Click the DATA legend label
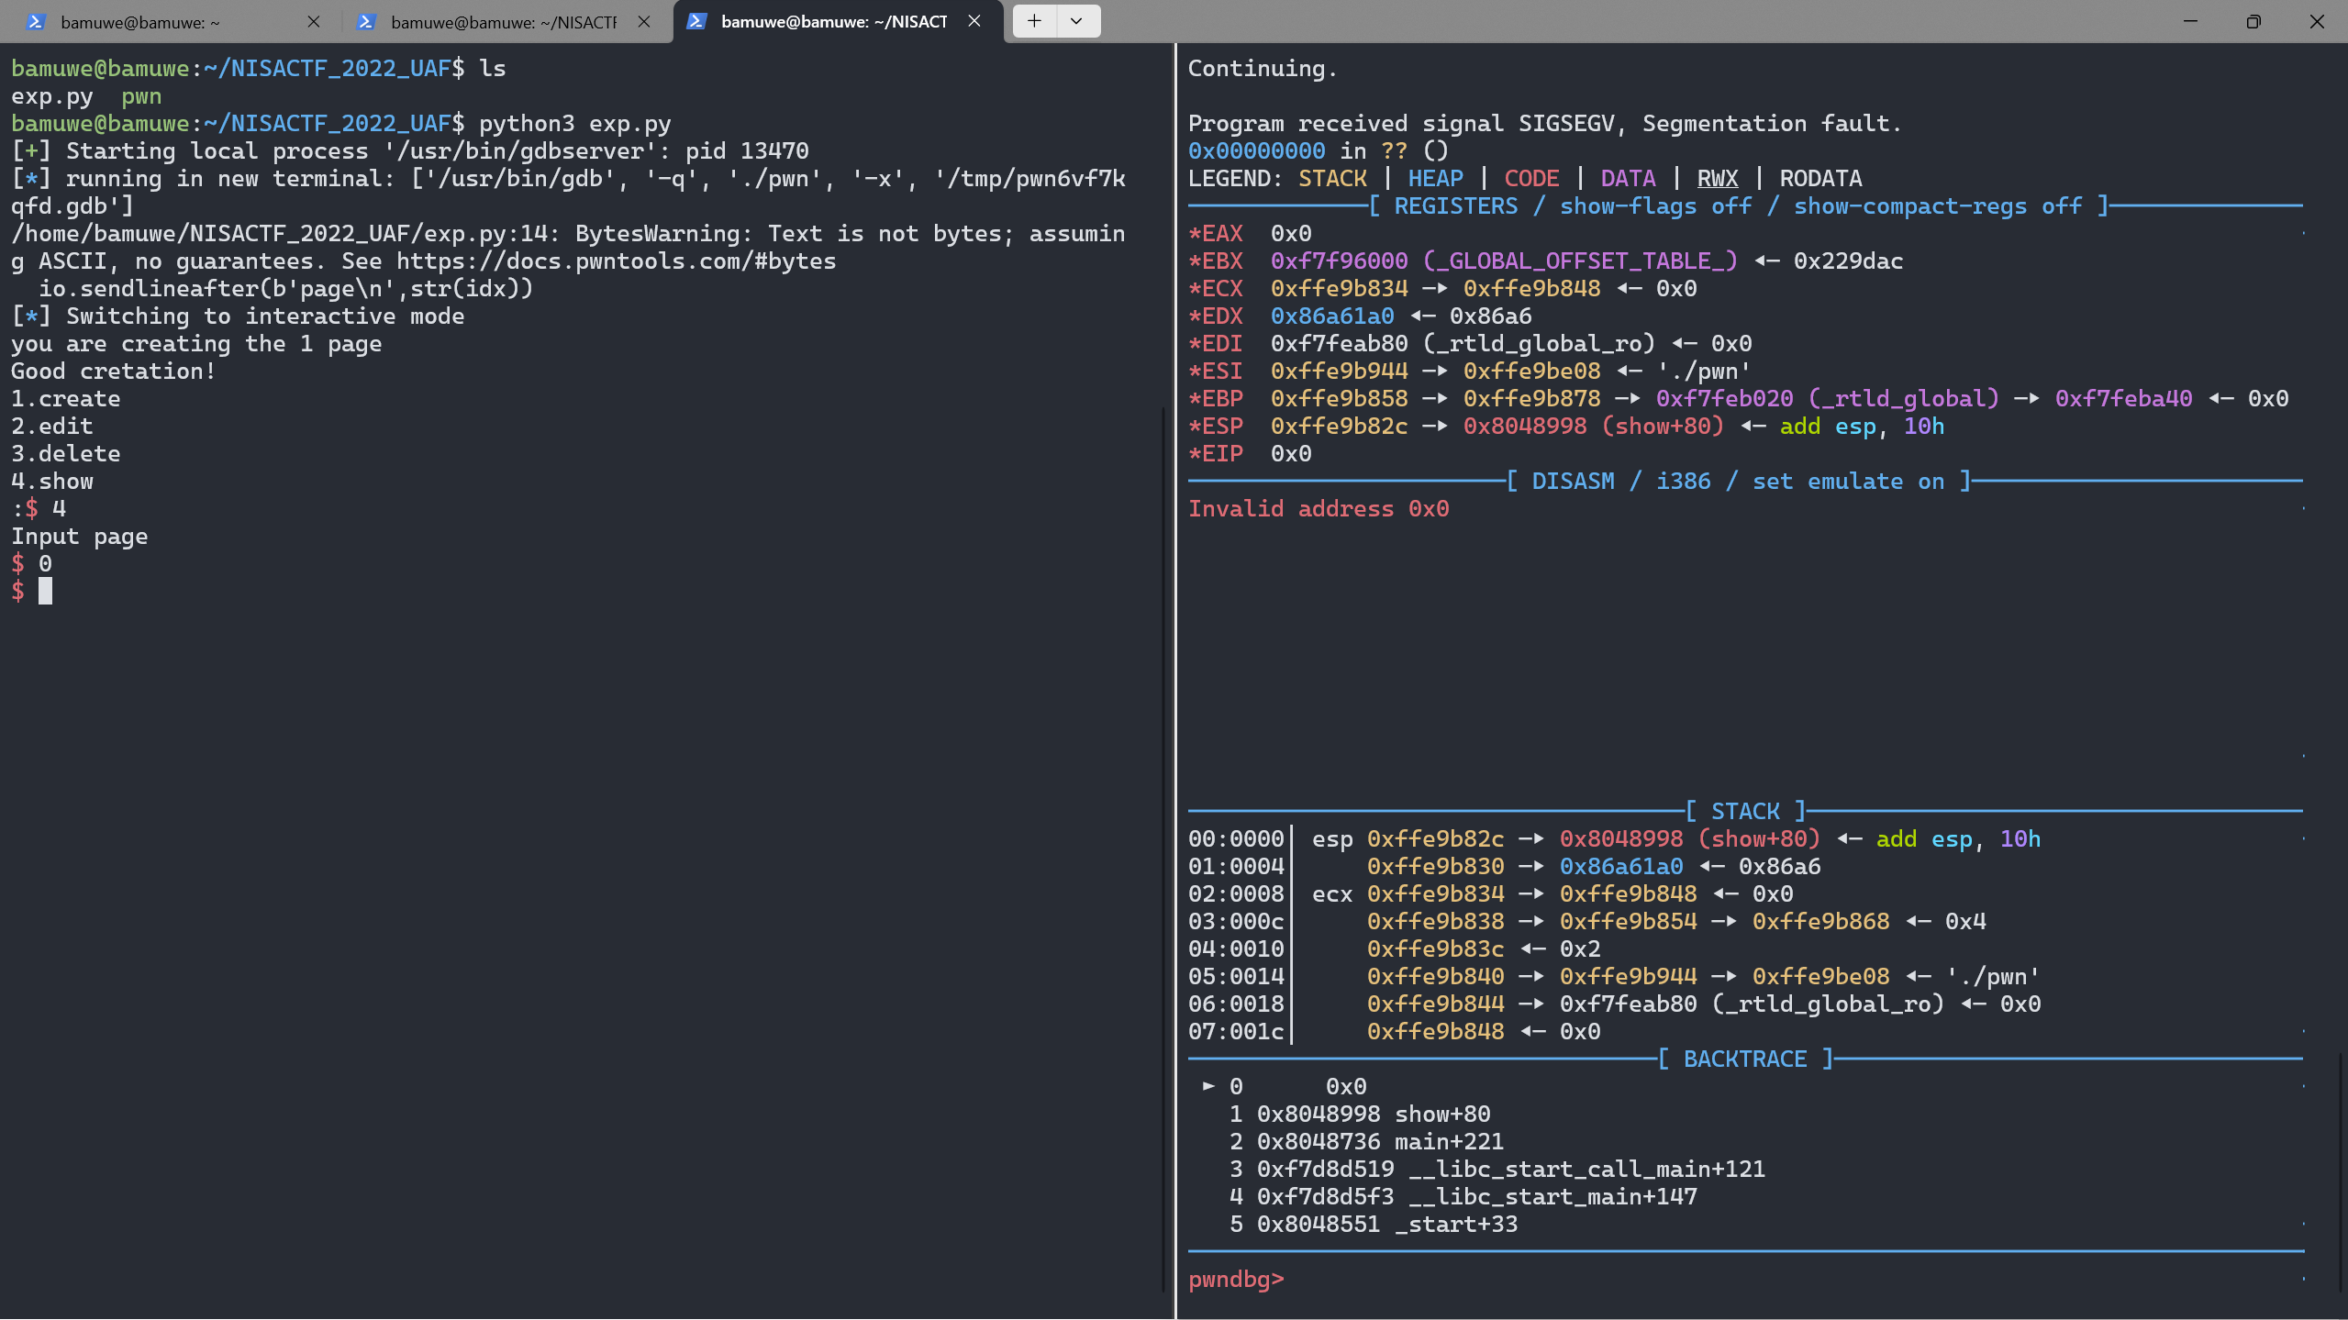The image size is (2348, 1320). [x=1629, y=179]
